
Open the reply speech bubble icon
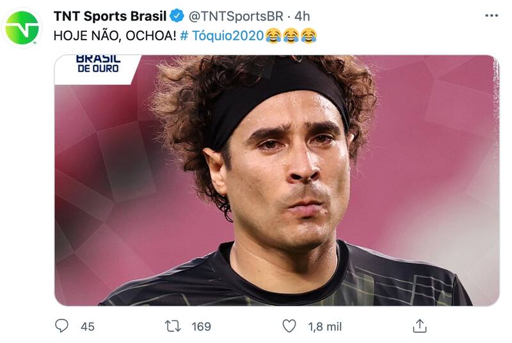coord(61,326)
